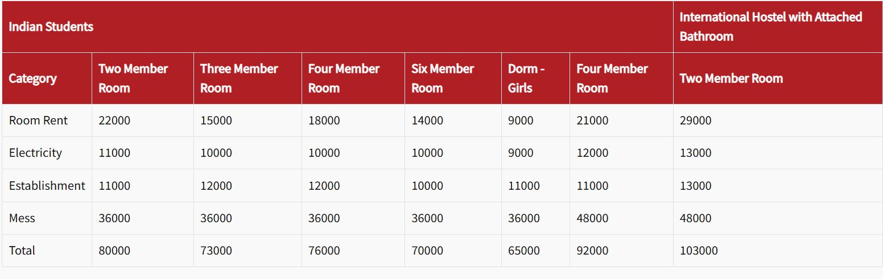This screenshot has width=883, height=279.
Task: Select the 29000 international hostel rent cell
Action: pos(695,120)
